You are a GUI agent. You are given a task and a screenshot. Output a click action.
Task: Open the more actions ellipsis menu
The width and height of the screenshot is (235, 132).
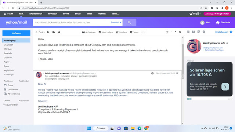(x=143, y=32)
